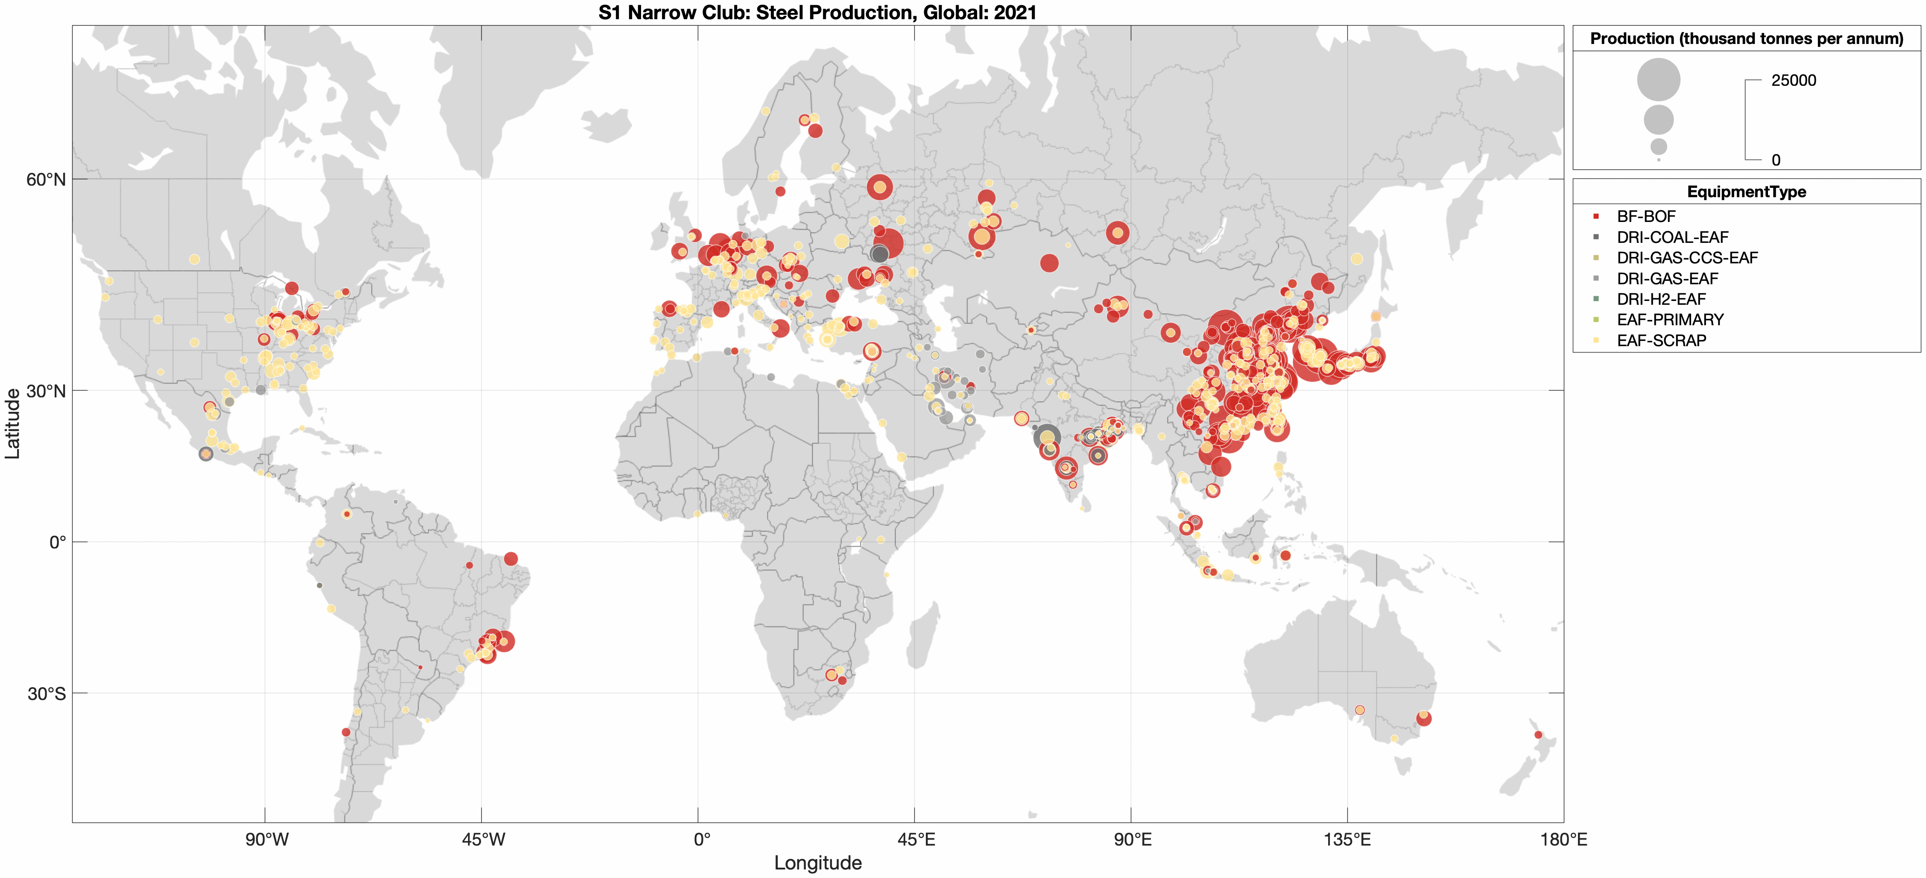This screenshot has height=878, width=1926.
Task: Click the 60°N latitude tick label
Action: pos(47,180)
